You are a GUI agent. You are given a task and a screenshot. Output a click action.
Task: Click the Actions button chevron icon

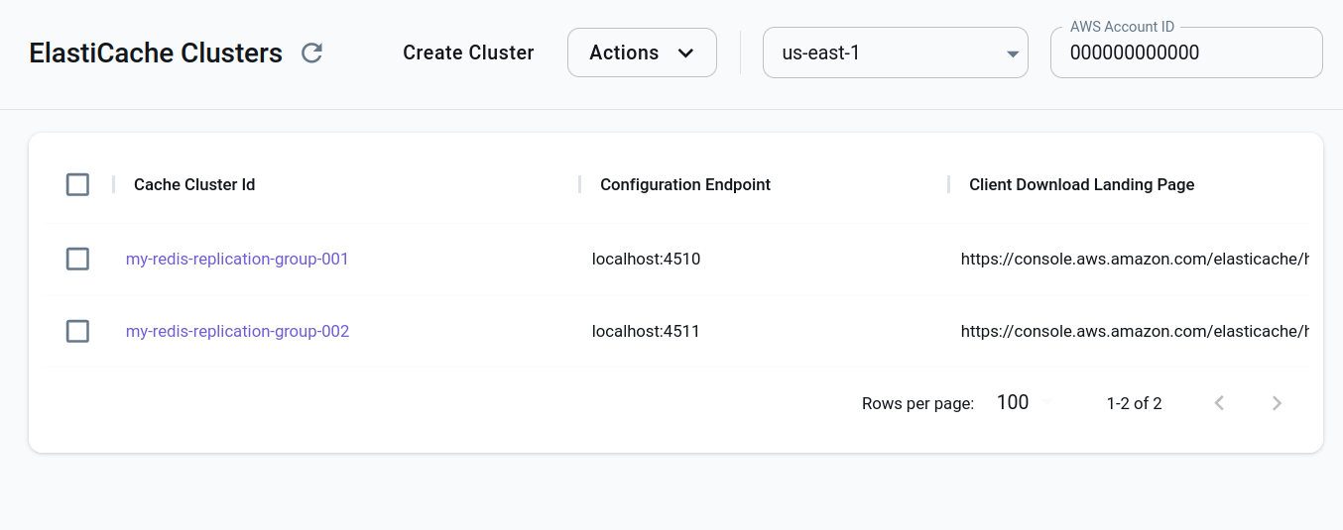[x=685, y=53]
